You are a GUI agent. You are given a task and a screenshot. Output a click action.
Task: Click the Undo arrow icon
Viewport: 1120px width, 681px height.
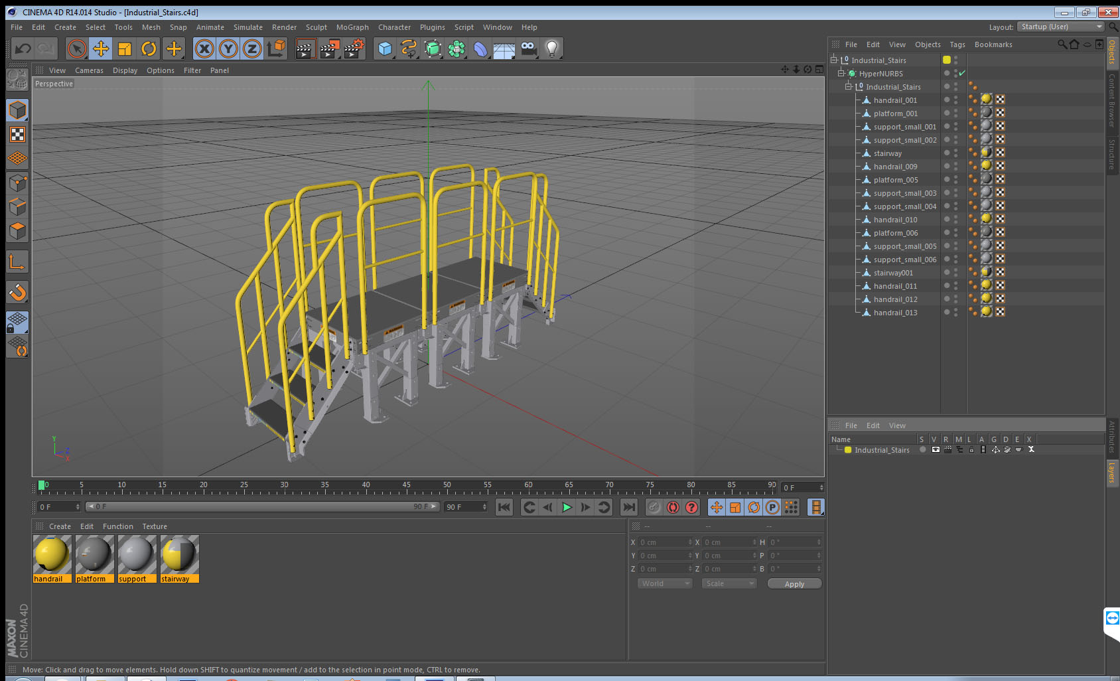(x=23, y=48)
